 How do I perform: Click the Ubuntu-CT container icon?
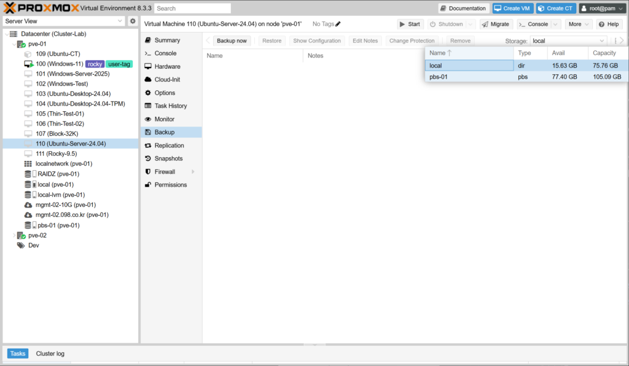[28, 54]
